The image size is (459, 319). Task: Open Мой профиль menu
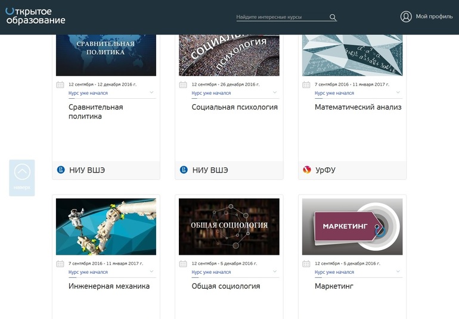click(x=434, y=17)
